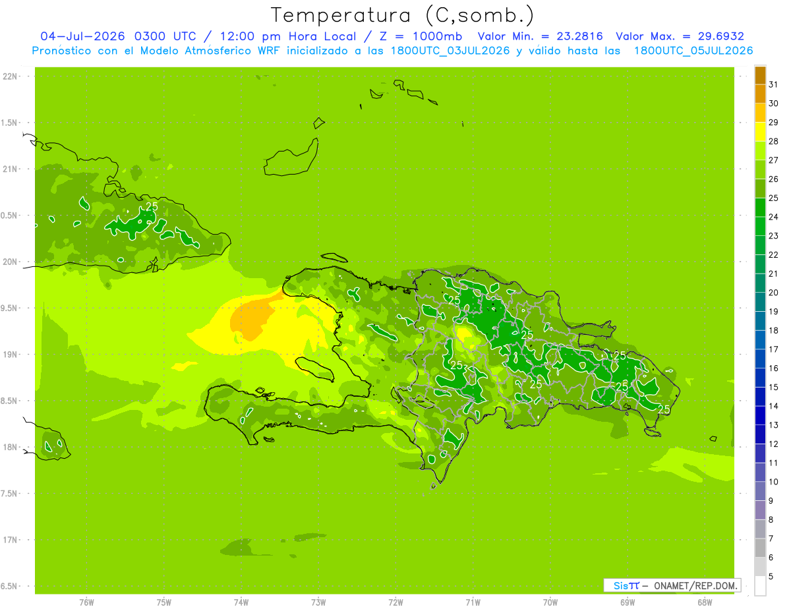Image resolution: width=791 pixels, height=611 pixels.
Task: Click the "76W" longitude axis label
Action: 86,602
